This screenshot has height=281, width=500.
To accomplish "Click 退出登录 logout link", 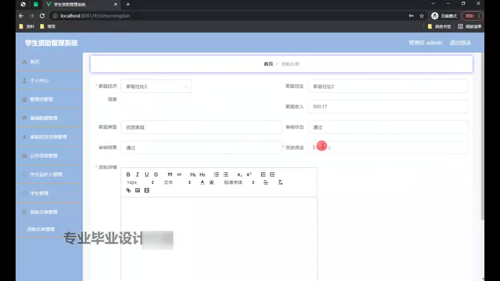I will click(x=460, y=43).
